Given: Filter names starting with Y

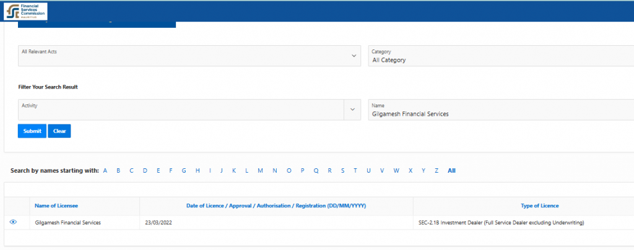Looking at the screenshot, I should coord(423,170).
